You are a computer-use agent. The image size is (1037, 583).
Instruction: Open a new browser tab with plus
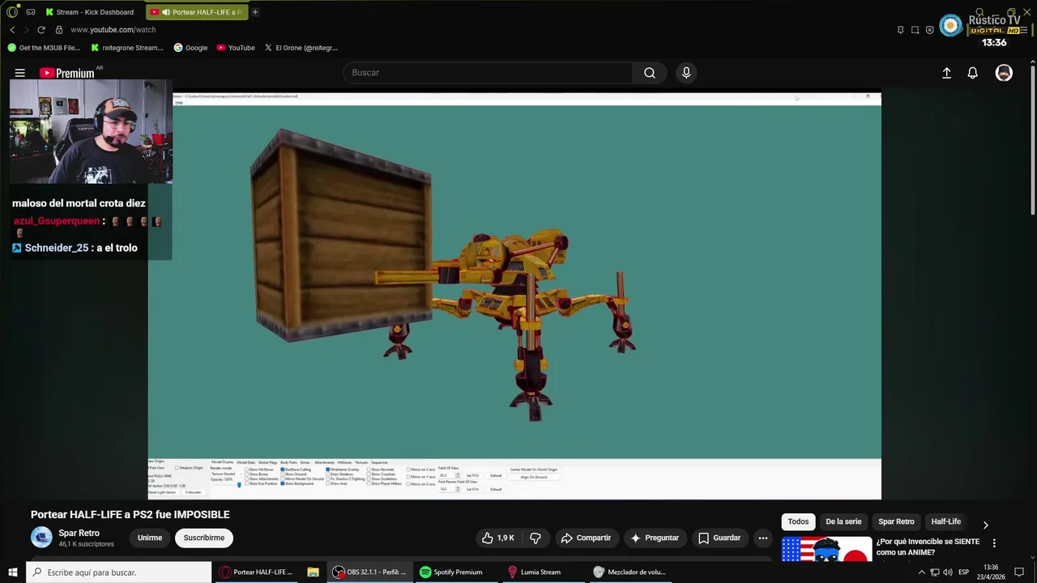[x=255, y=12]
